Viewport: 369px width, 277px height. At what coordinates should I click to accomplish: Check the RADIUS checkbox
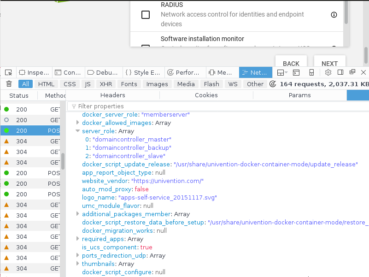pos(146,15)
